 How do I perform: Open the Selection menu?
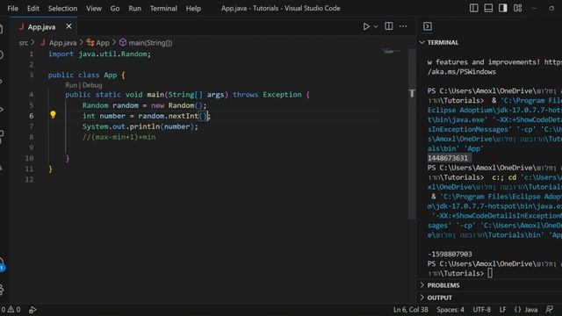click(x=62, y=8)
